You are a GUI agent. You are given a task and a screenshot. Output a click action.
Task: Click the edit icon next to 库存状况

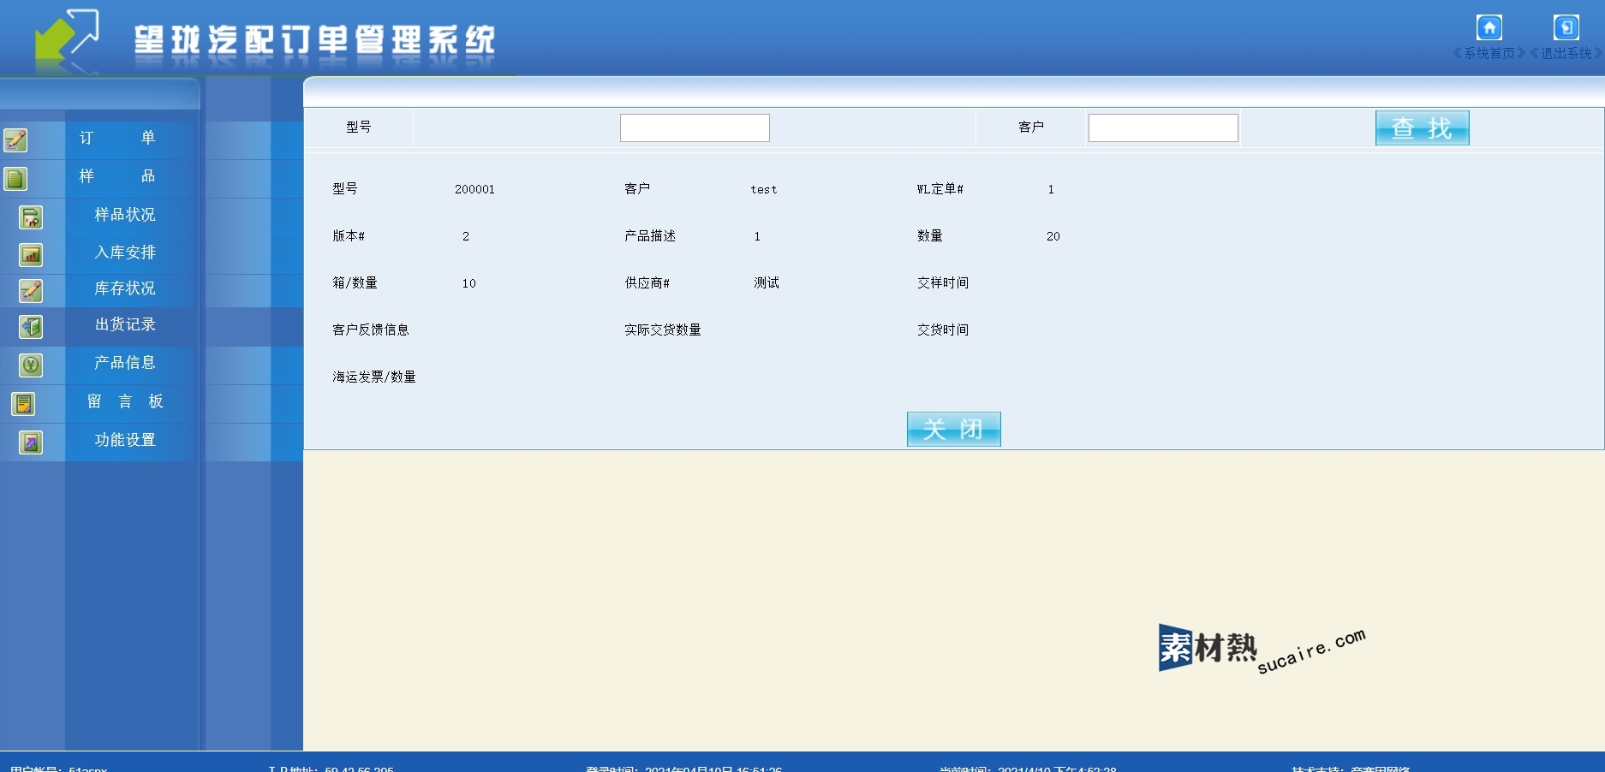coord(31,291)
